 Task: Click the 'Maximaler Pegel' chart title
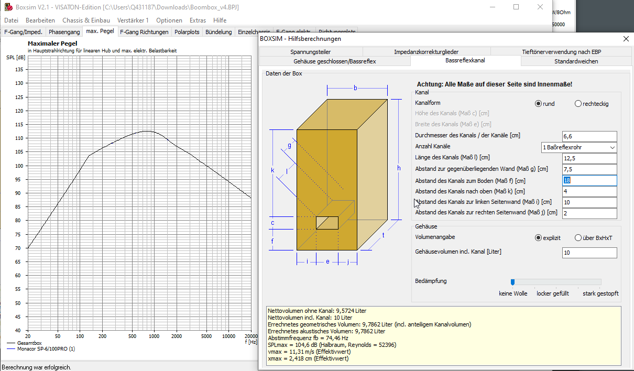click(x=52, y=43)
